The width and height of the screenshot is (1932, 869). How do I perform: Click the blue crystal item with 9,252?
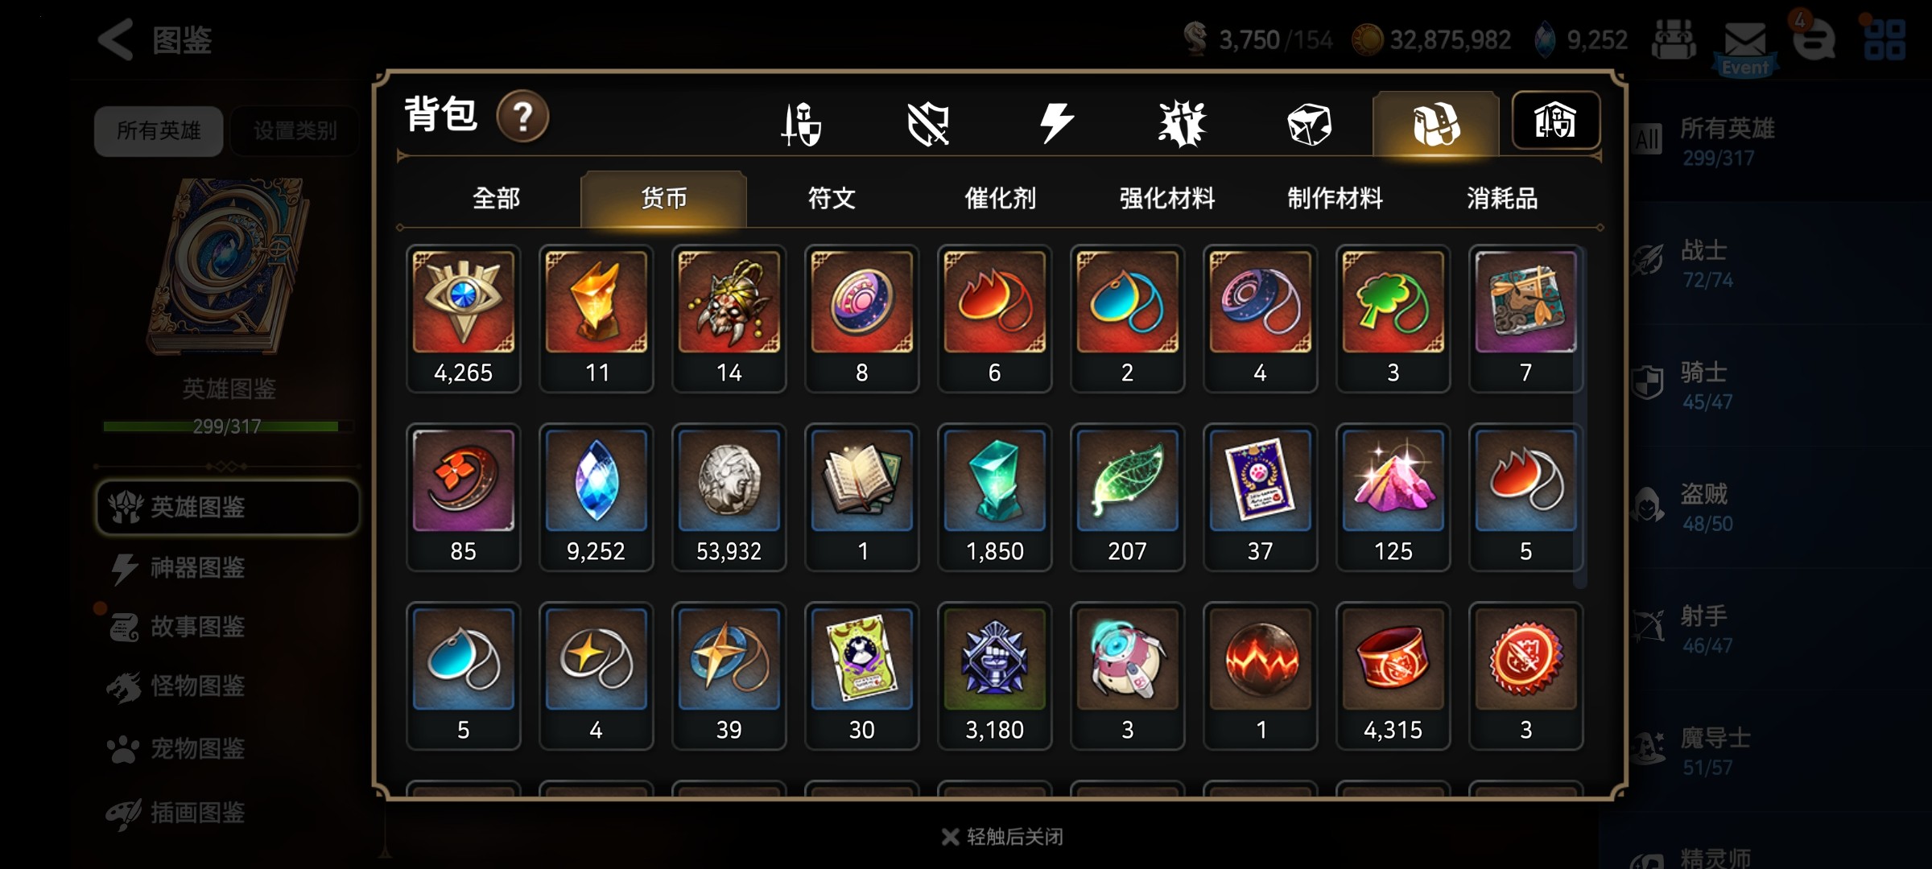(596, 497)
